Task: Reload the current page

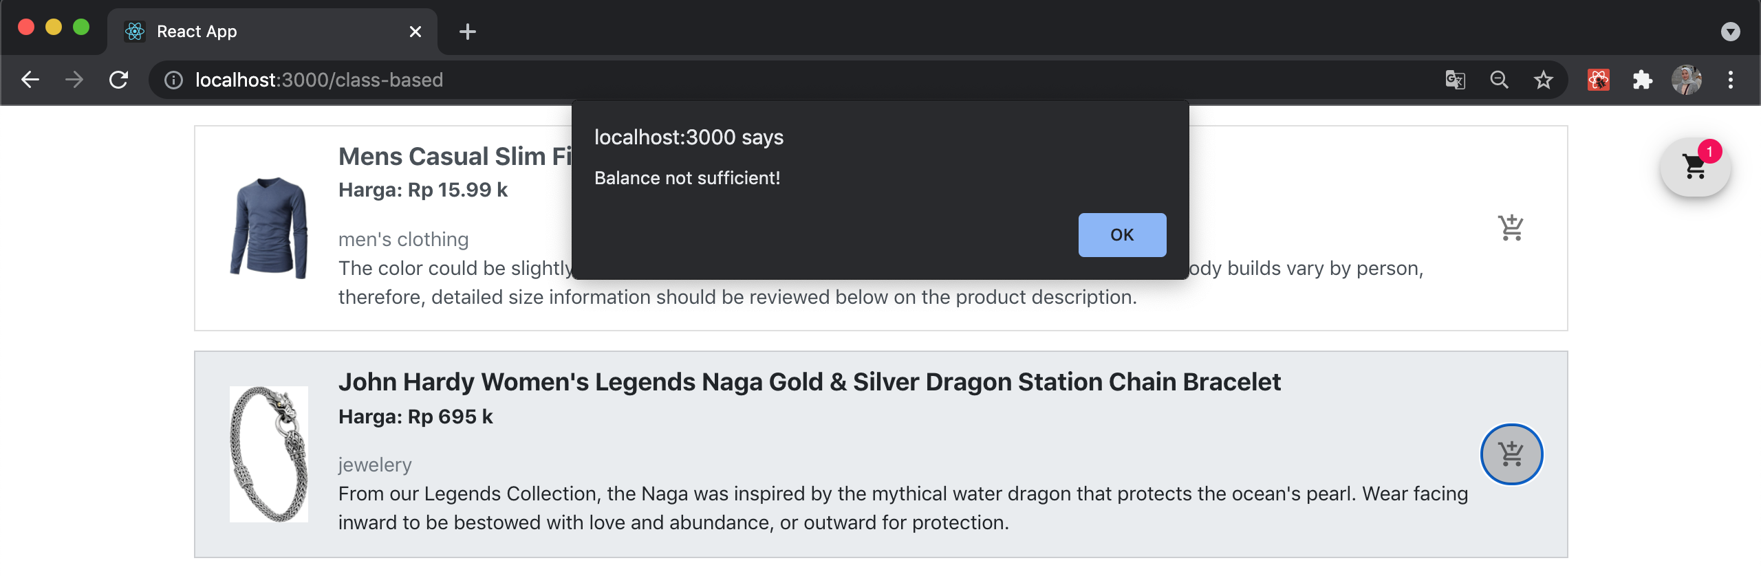Action: click(119, 80)
